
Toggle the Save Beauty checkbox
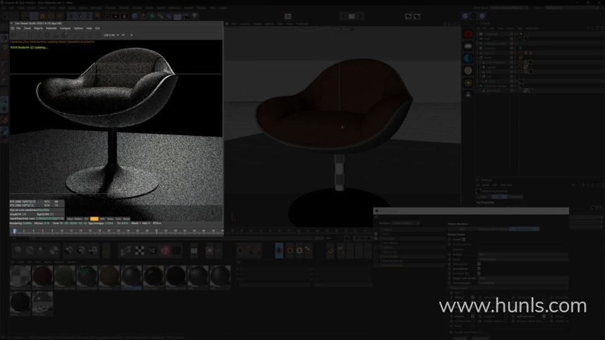coord(479,268)
